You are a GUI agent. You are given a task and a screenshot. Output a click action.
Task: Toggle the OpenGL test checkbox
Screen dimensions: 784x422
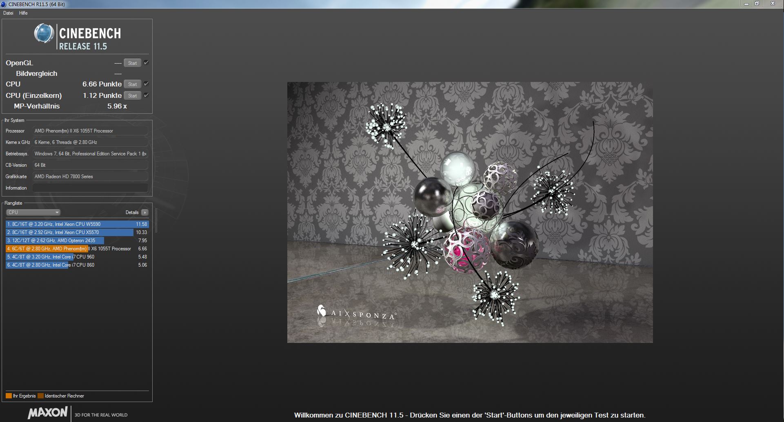coord(146,63)
